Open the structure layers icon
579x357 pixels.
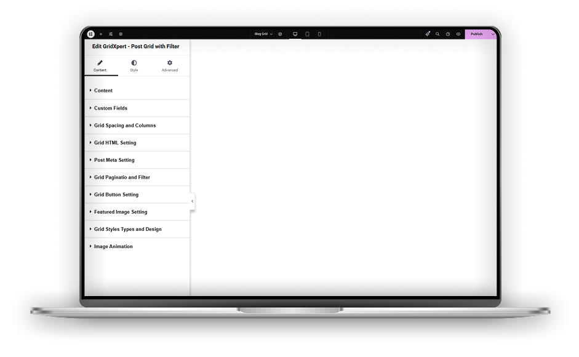pos(121,34)
